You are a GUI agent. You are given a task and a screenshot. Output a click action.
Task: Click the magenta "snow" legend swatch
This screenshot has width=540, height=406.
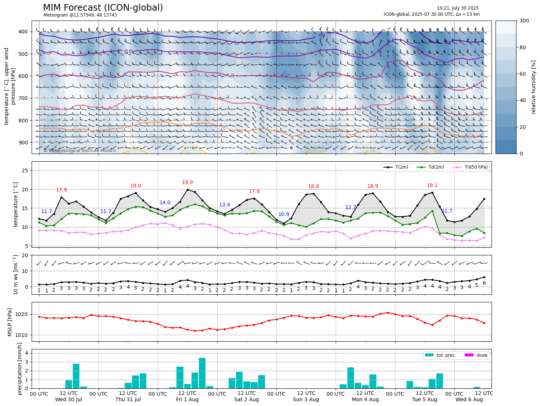tap(469, 355)
